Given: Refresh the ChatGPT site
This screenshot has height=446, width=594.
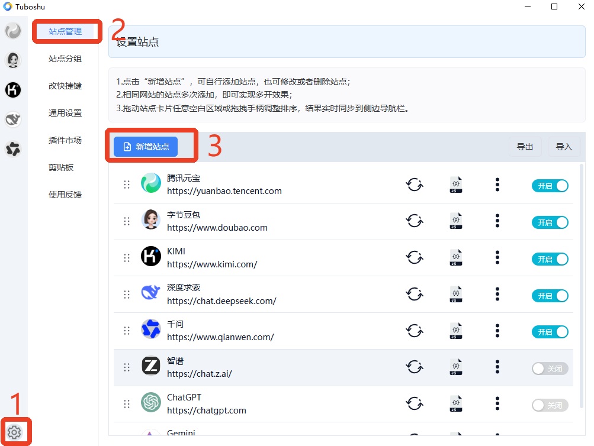Looking at the screenshot, I should click(x=415, y=403).
